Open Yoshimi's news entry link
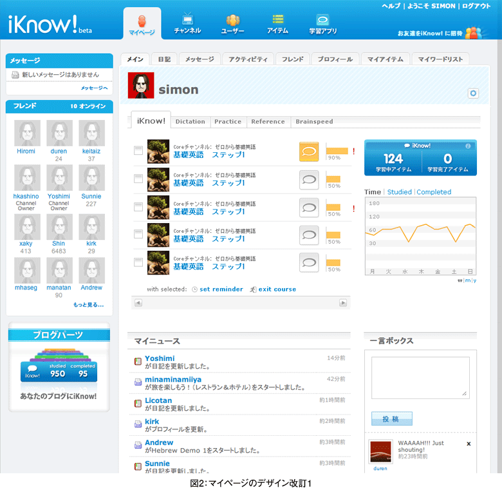Screen dimensions: 502x490 [160, 358]
